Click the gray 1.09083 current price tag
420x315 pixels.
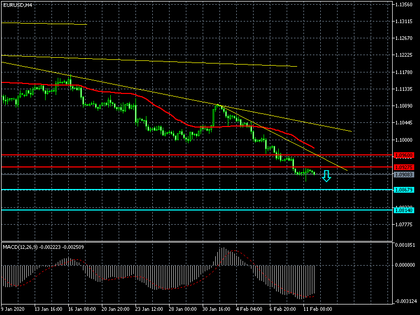(403, 174)
